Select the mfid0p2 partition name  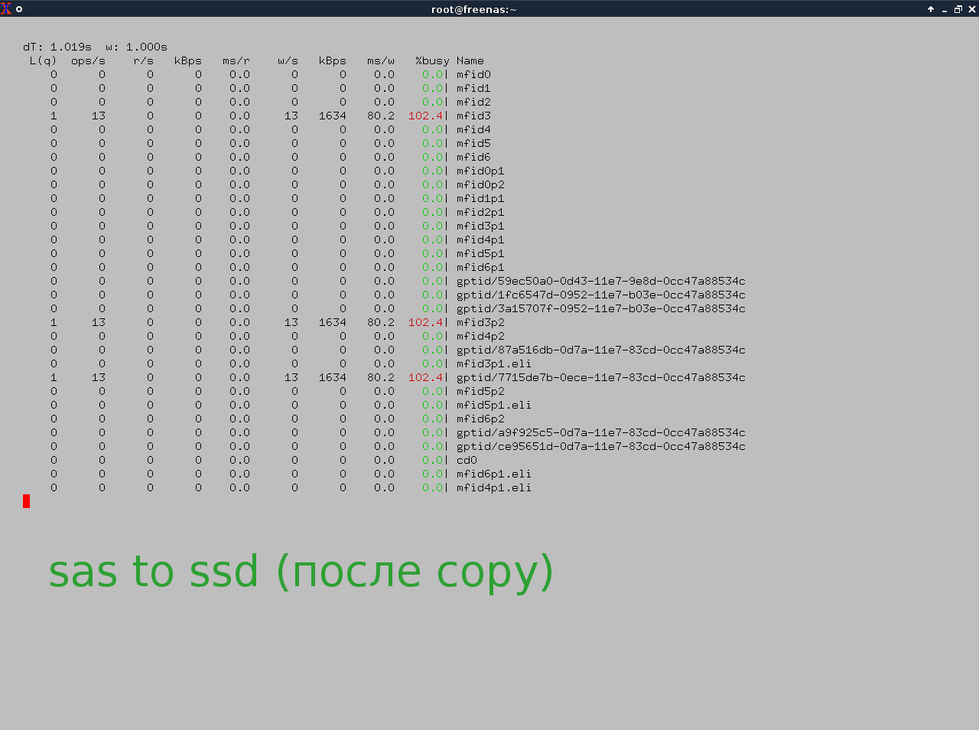tap(480, 184)
